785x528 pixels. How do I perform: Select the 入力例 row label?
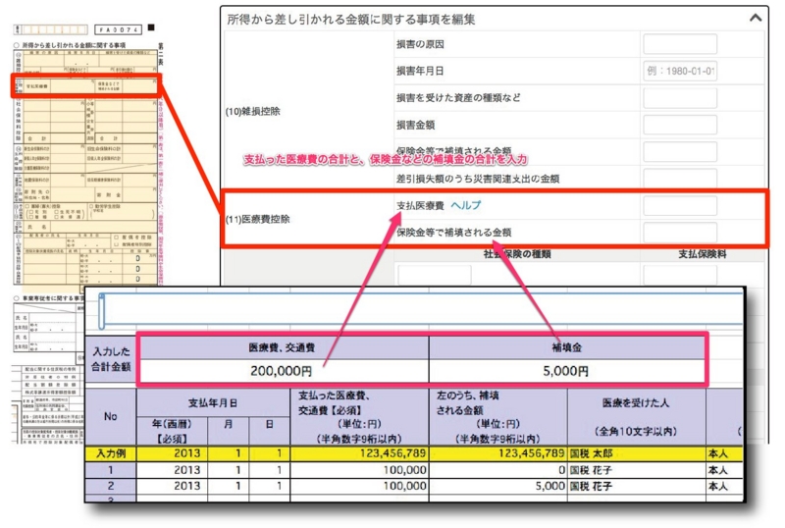pyautogui.click(x=111, y=453)
